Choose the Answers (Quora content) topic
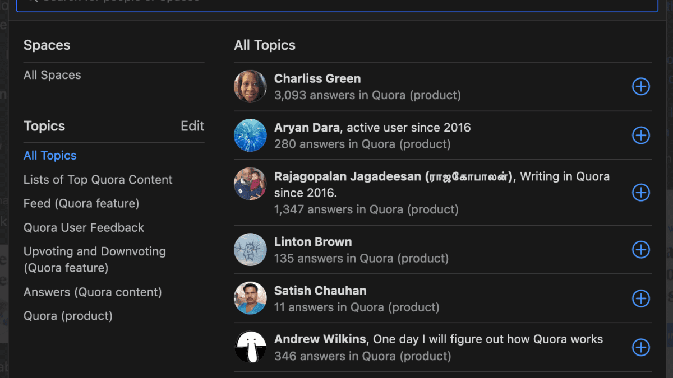673x378 pixels. click(93, 292)
